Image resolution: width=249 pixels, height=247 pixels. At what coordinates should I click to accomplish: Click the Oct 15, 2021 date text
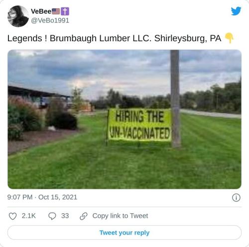click(58, 197)
